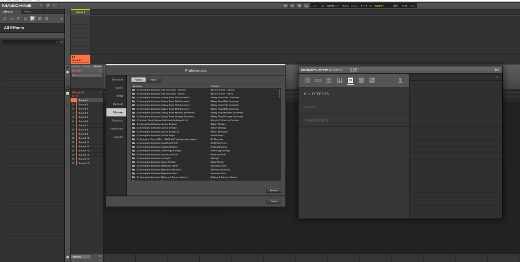Select Instruments keyboard icon in Maschine browser

(x=25, y=19)
